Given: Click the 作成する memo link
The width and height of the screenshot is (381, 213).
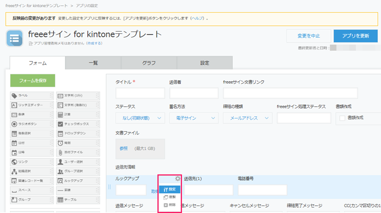Looking at the screenshot, I should point(94,43).
